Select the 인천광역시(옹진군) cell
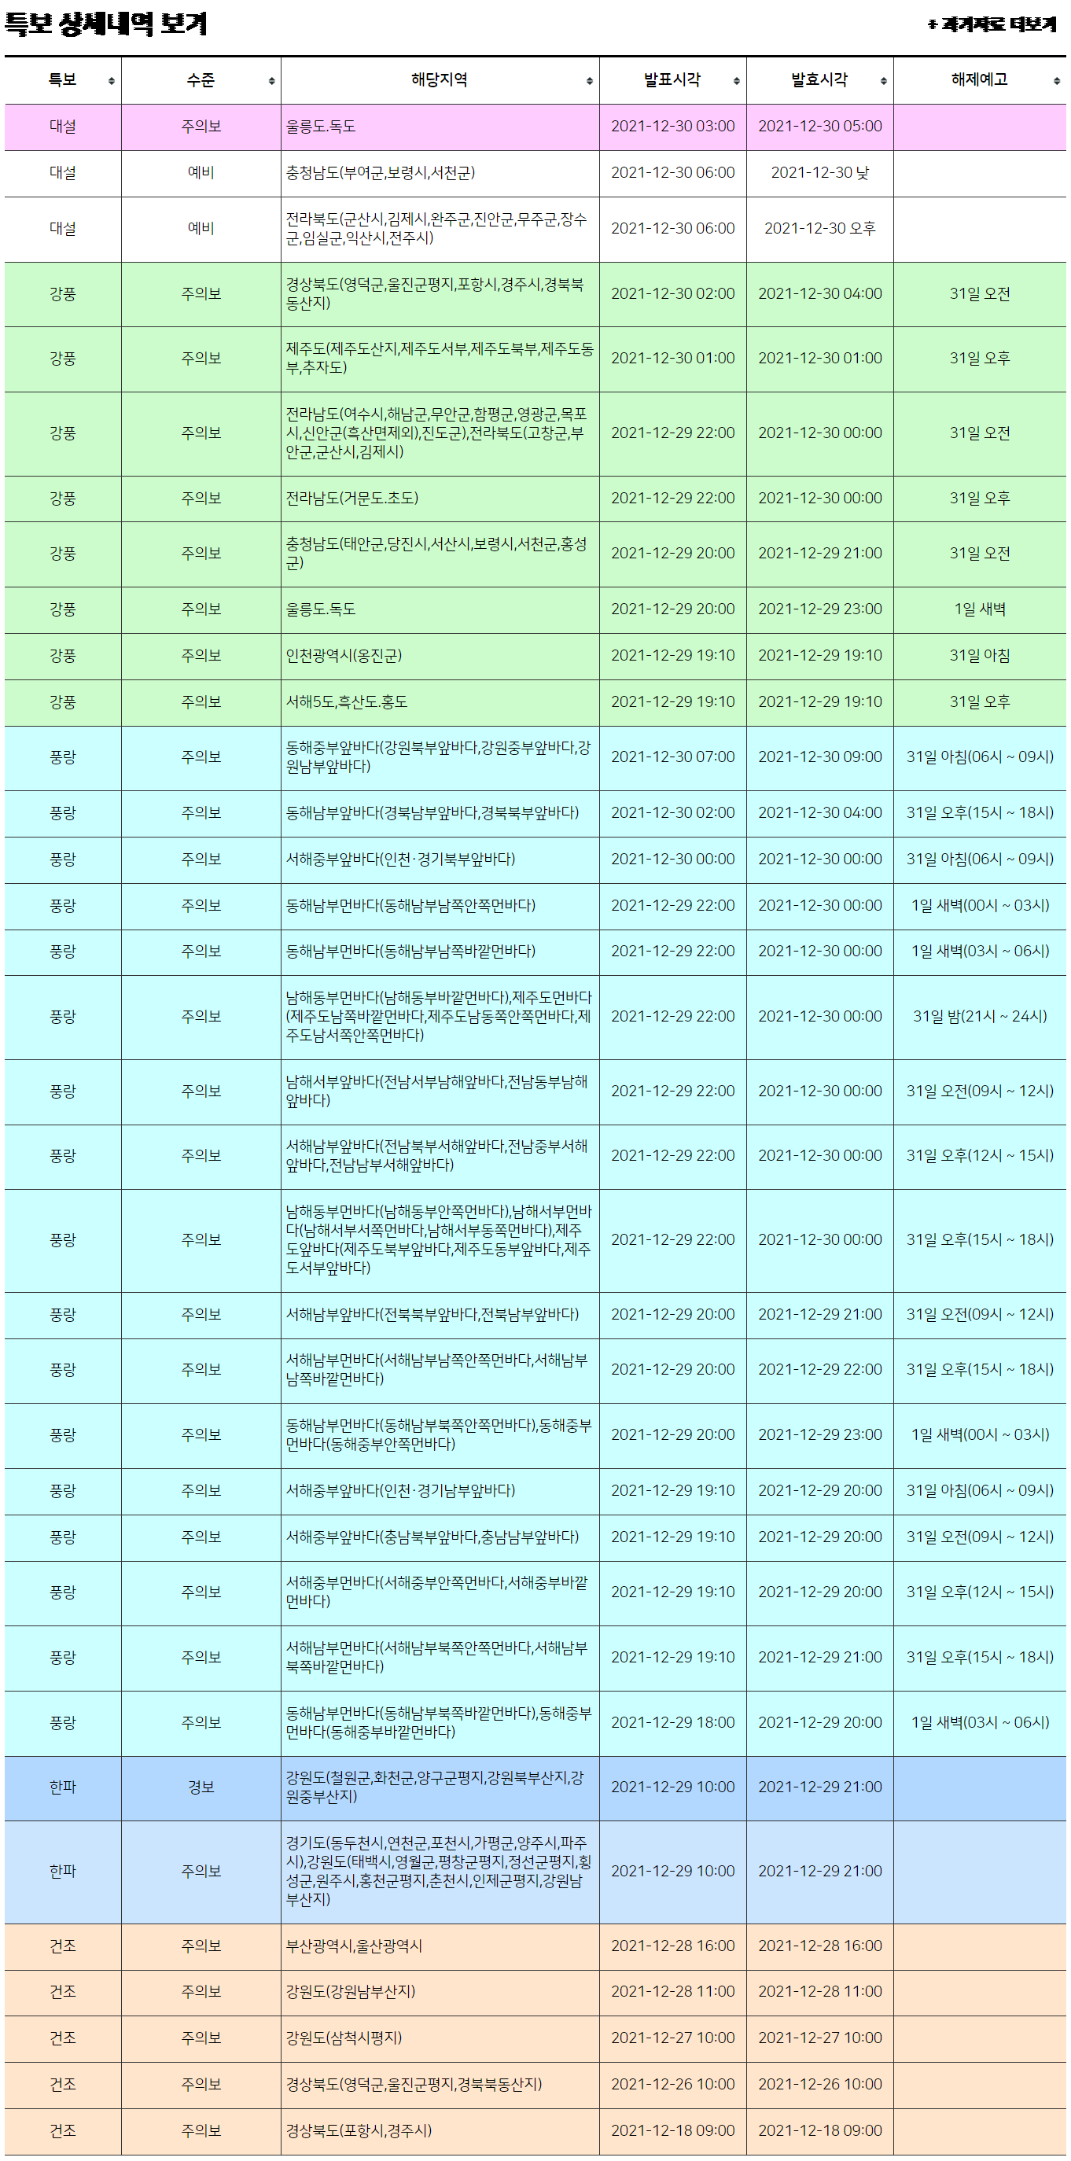The height and width of the screenshot is (2161, 1071). pyautogui.click(x=440, y=656)
